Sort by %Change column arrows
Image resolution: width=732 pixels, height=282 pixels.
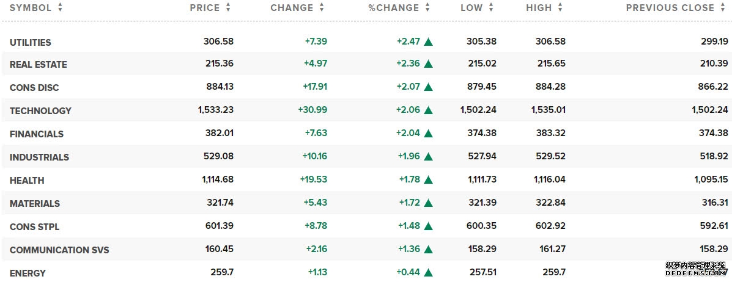pos(427,8)
